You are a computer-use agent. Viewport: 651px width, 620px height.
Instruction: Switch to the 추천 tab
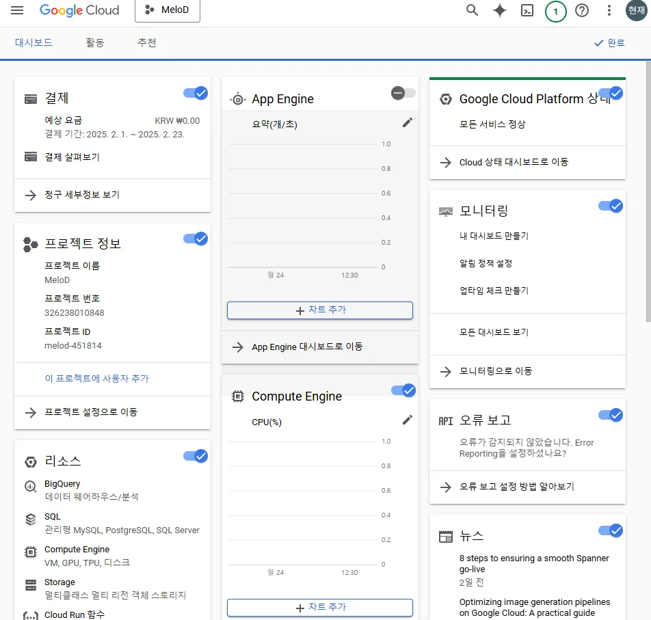[147, 42]
